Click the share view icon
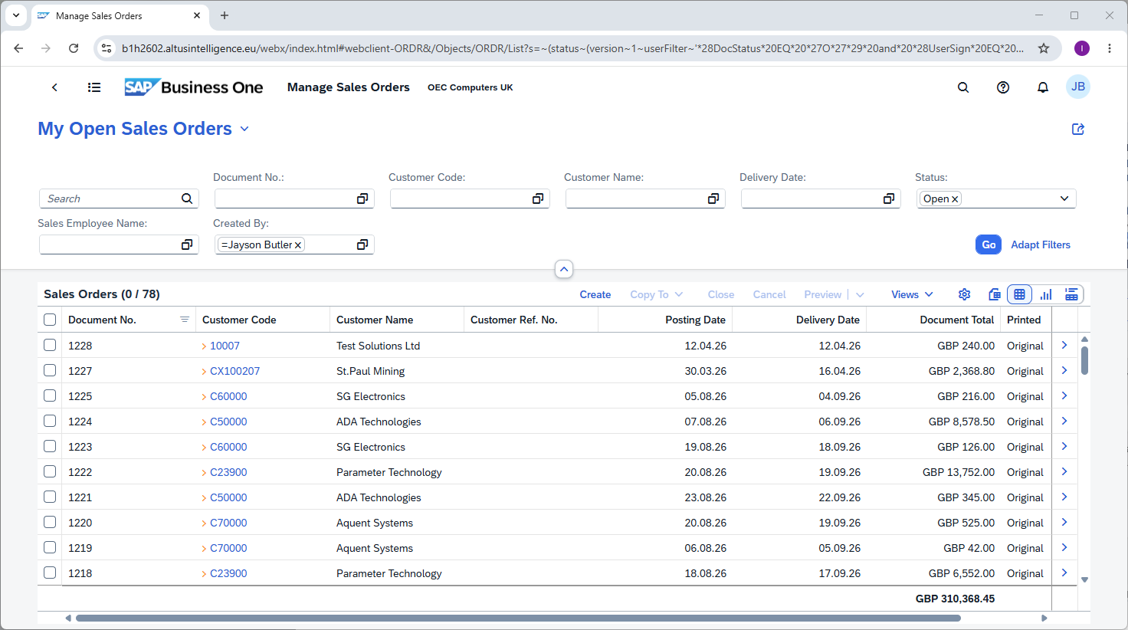 click(x=1078, y=129)
